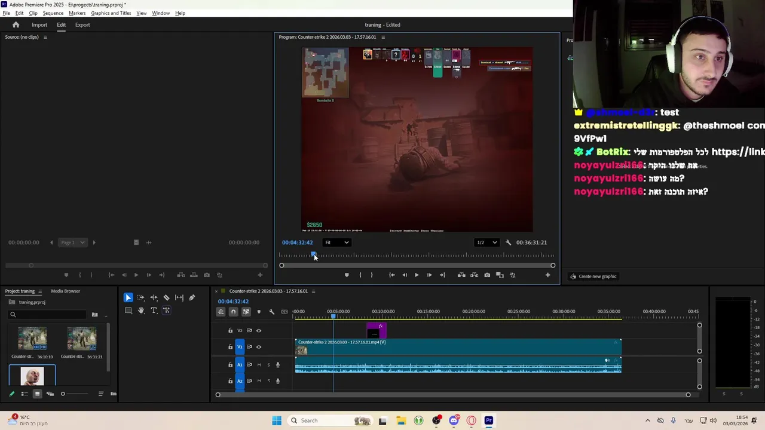The height and width of the screenshot is (430, 765).
Task: Step back one frame in Program monitor
Action: coord(404,275)
